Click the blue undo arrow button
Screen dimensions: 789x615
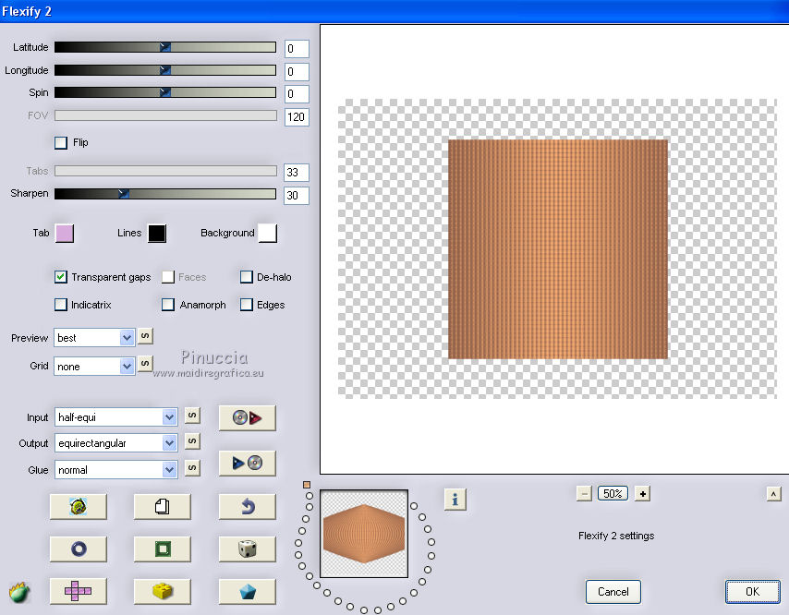point(247,506)
